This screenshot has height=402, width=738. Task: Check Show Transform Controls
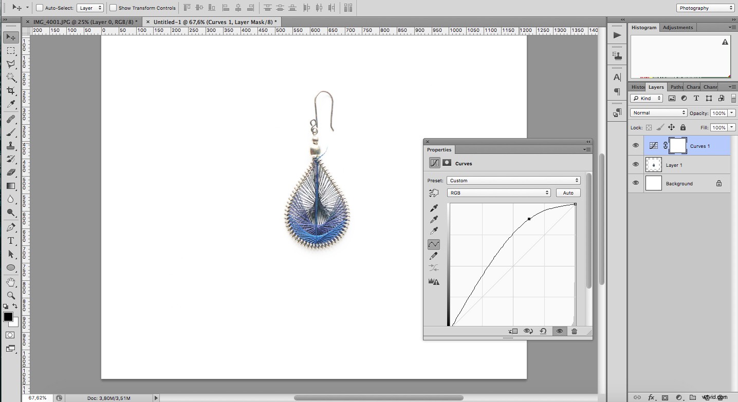pos(112,8)
